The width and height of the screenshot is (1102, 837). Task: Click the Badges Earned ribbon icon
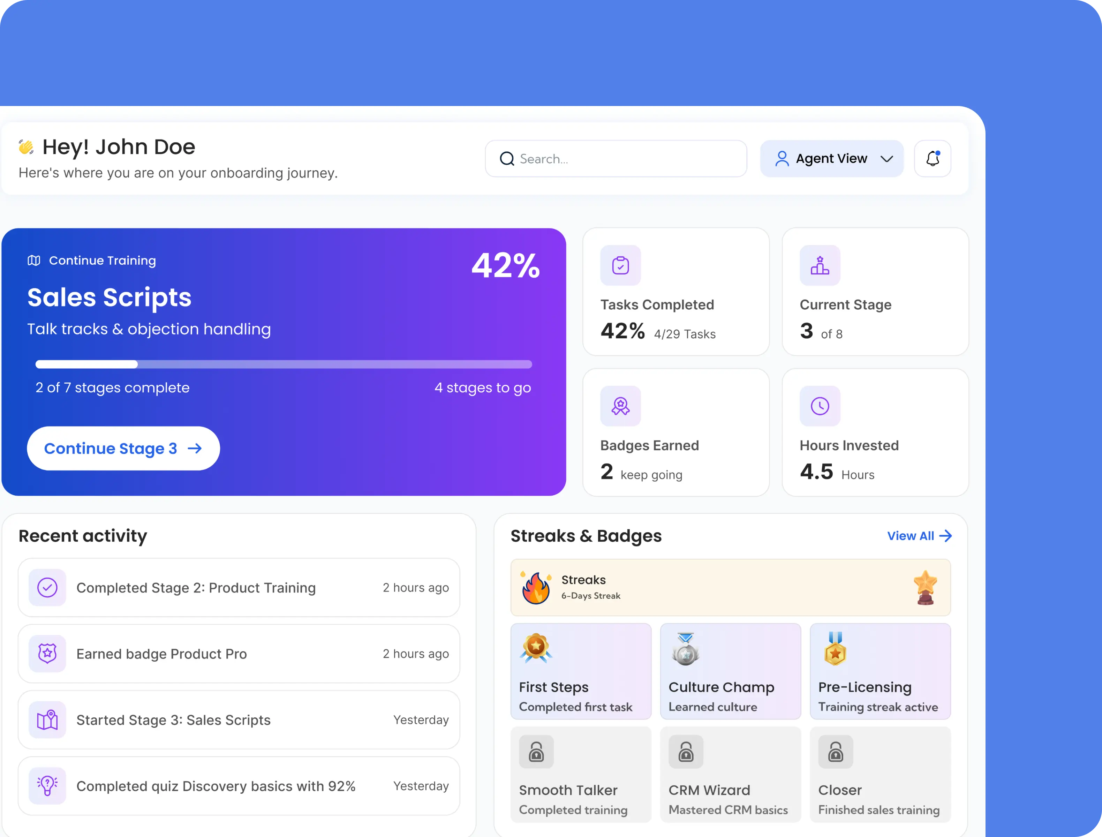point(620,406)
